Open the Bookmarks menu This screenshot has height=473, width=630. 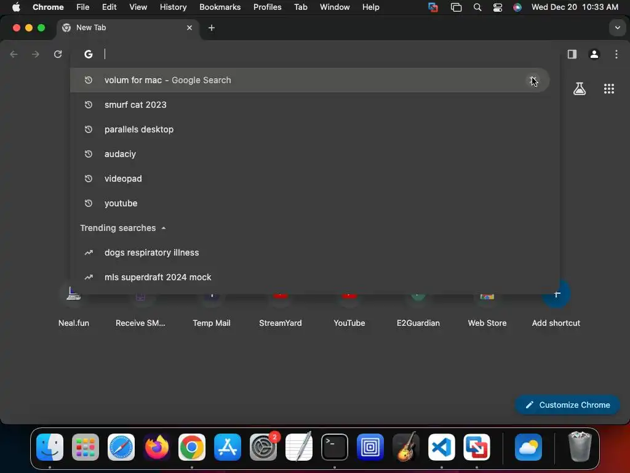[220, 7]
